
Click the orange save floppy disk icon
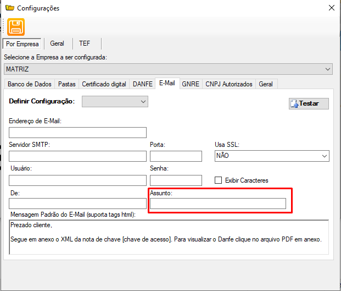coord(16,27)
